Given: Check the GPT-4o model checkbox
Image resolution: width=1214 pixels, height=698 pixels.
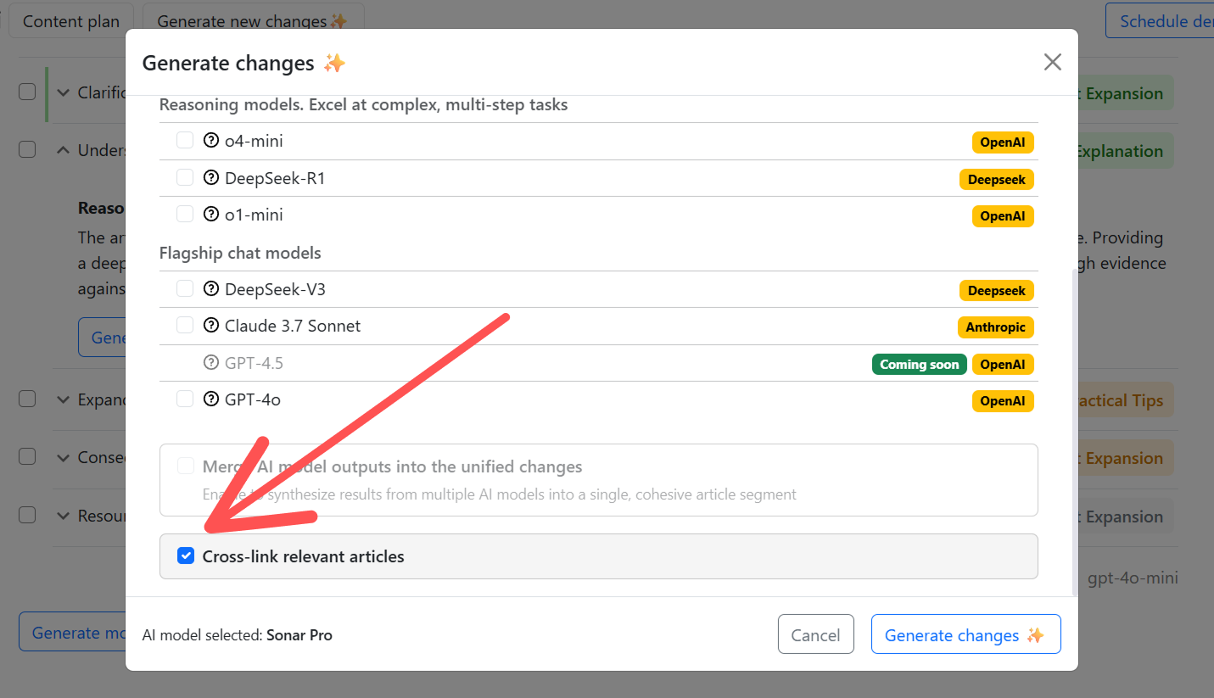Looking at the screenshot, I should pos(185,398).
